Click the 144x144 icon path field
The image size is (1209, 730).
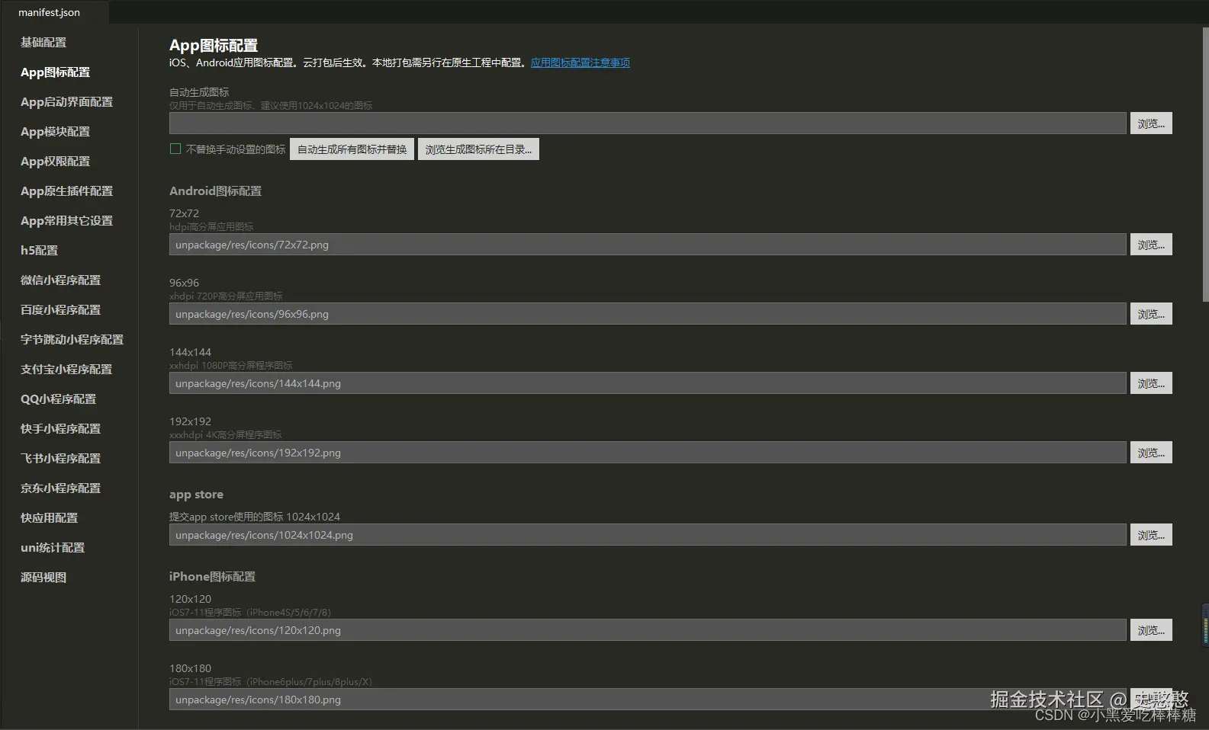pyautogui.click(x=648, y=383)
